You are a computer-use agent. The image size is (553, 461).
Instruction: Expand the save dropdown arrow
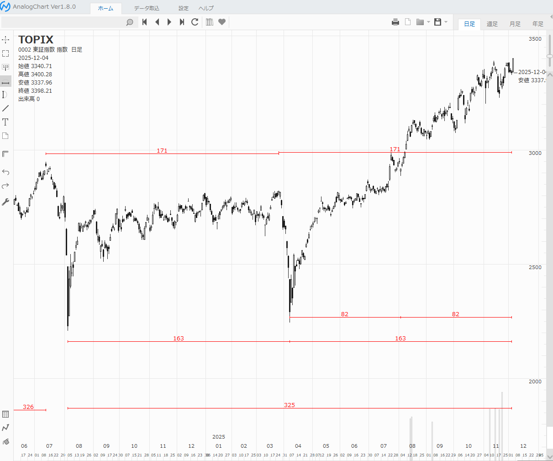(446, 22)
